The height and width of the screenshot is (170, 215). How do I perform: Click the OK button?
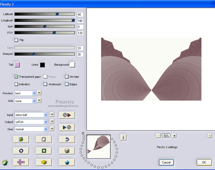(204, 162)
